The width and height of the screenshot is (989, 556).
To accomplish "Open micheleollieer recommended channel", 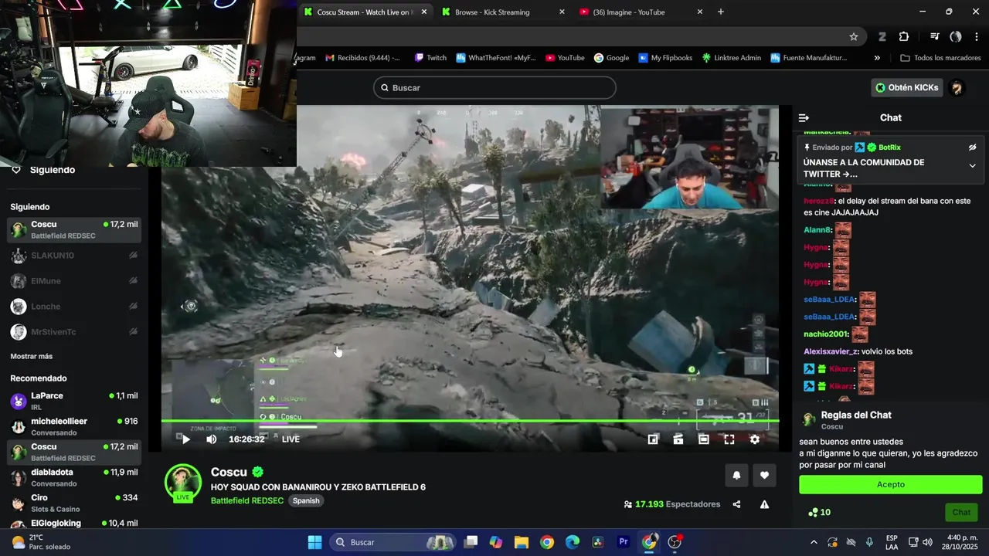I will (x=74, y=426).
